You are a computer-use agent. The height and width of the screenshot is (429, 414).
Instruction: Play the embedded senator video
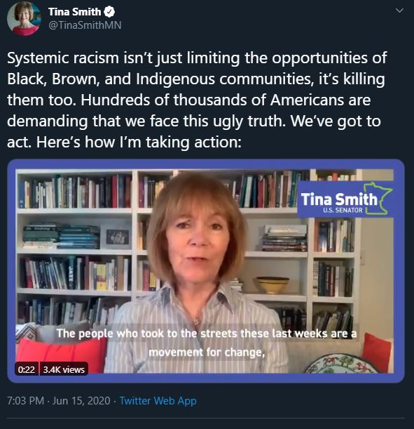206,271
